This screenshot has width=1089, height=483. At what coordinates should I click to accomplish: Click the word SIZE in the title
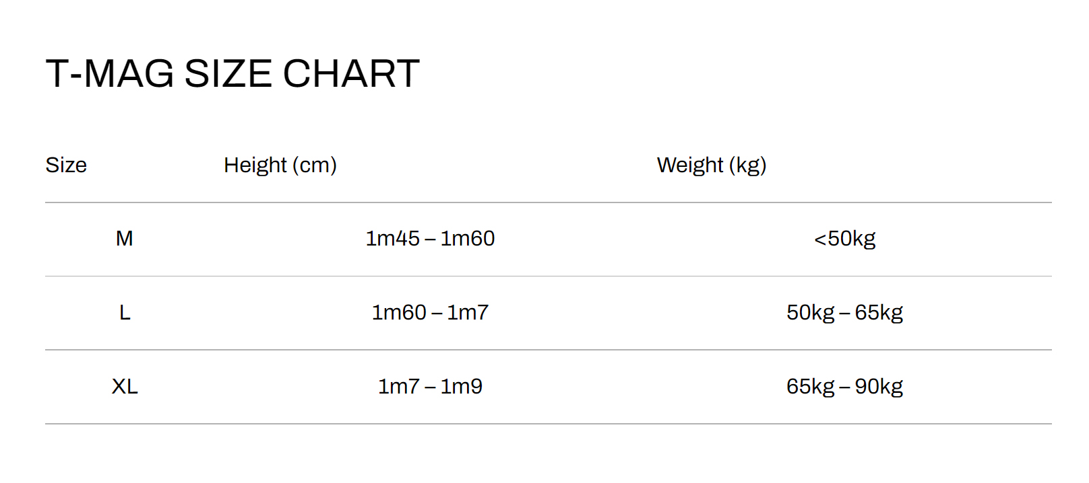(x=228, y=73)
